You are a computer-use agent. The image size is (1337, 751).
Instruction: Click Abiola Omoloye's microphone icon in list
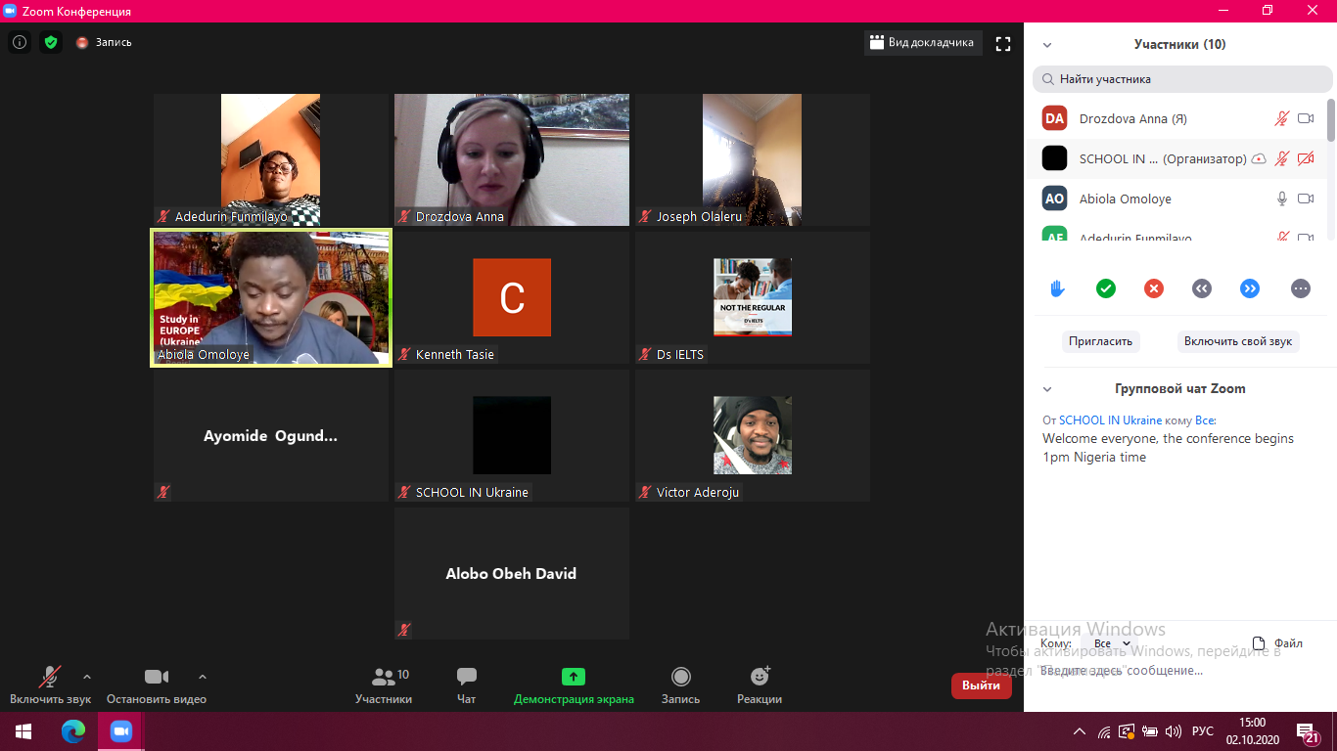(x=1282, y=199)
